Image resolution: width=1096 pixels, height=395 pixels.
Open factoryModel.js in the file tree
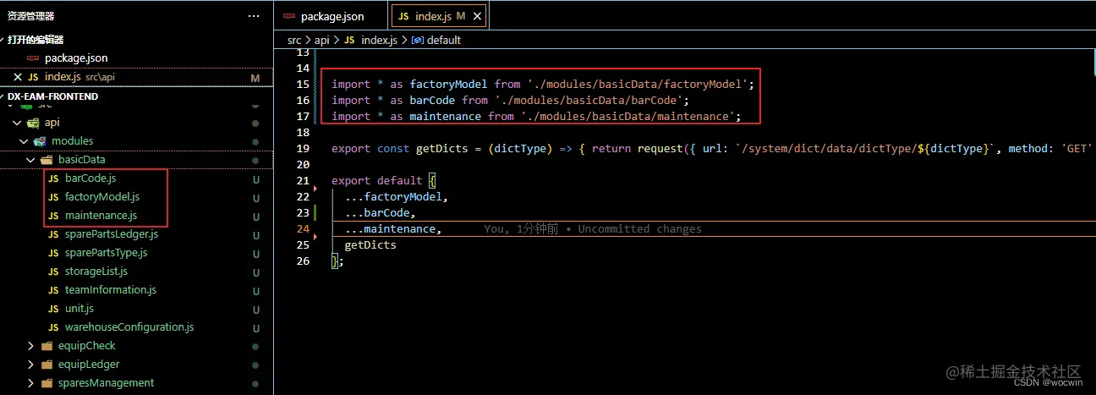[102, 197]
